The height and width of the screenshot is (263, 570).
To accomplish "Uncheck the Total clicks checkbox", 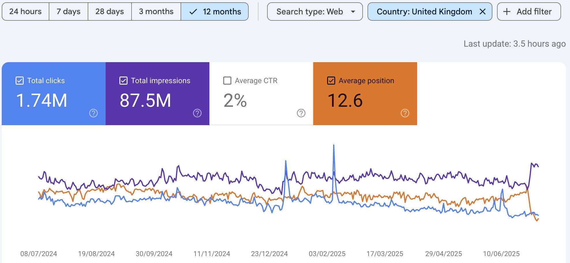I will (x=20, y=81).
